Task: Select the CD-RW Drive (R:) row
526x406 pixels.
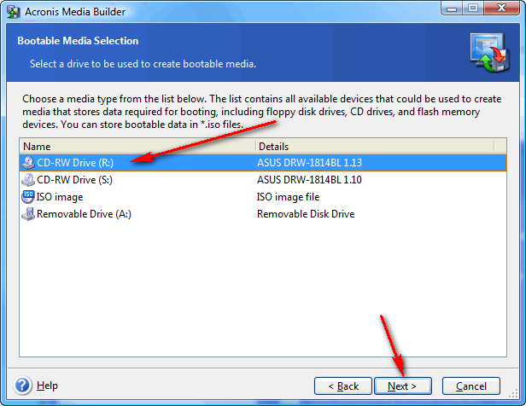Action: 263,163
